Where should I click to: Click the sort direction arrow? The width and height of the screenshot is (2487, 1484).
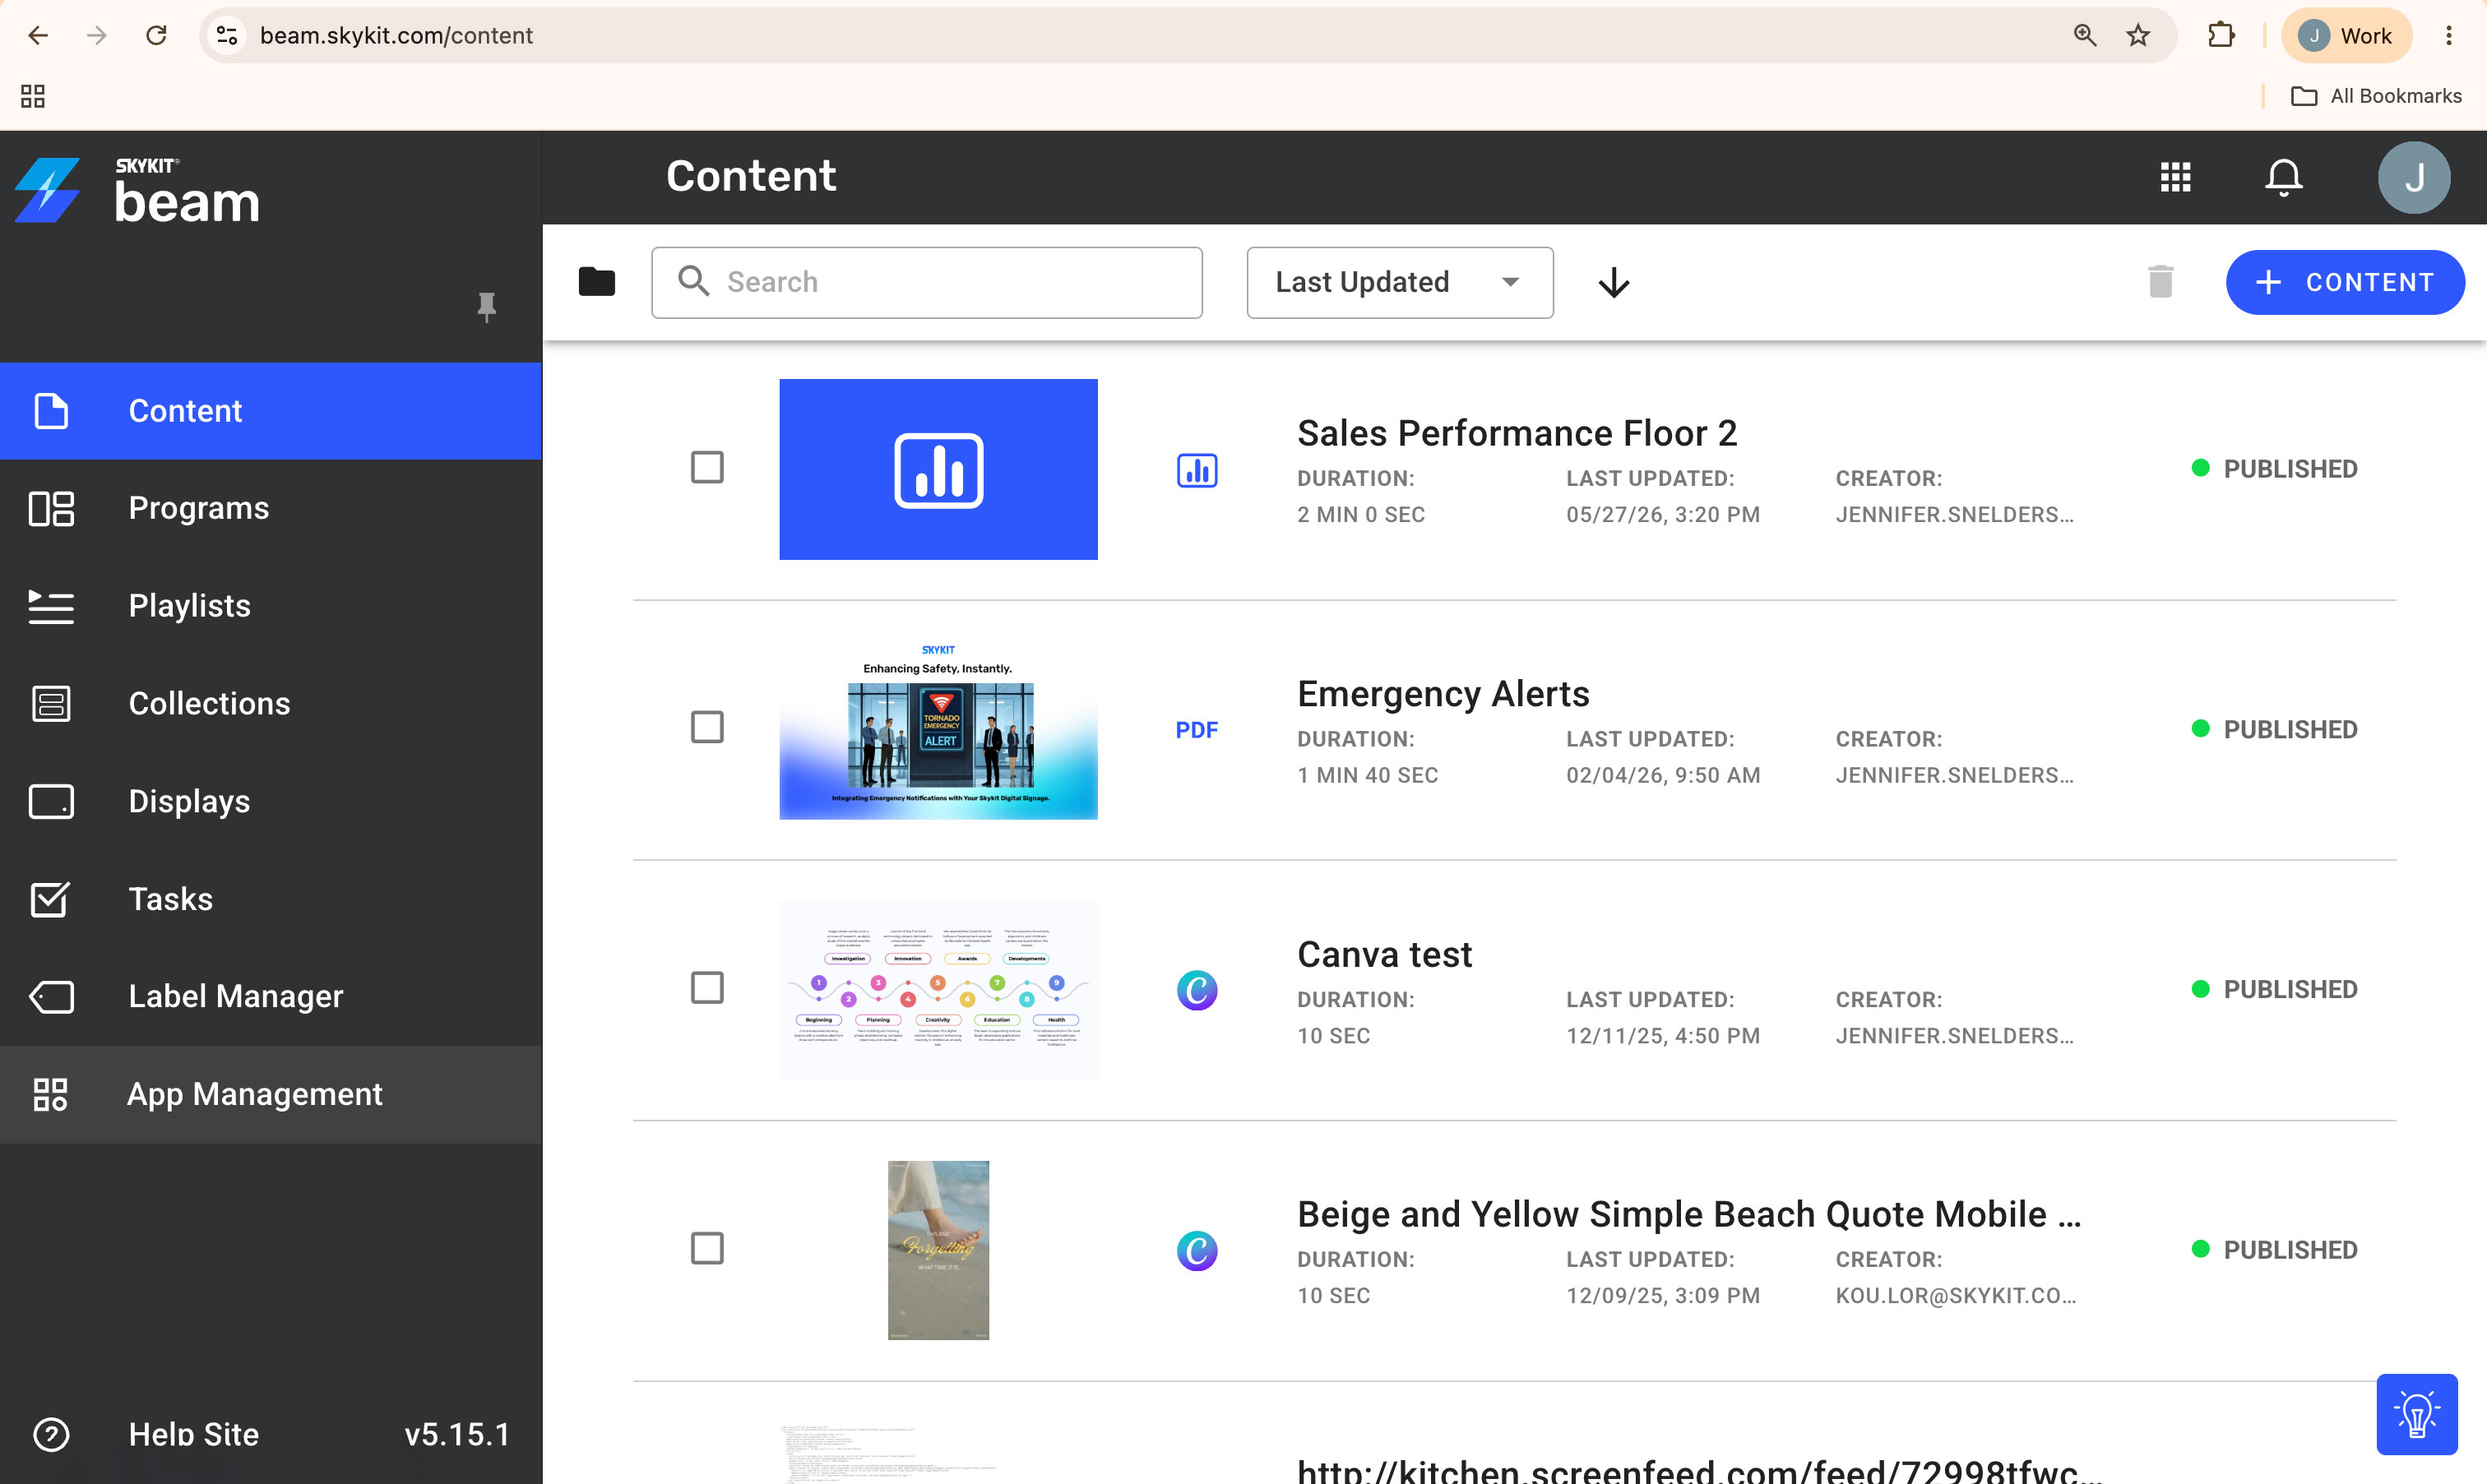(1614, 283)
